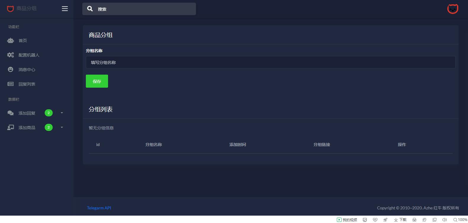Click the incognito glasses icon in status bar

(414, 220)
